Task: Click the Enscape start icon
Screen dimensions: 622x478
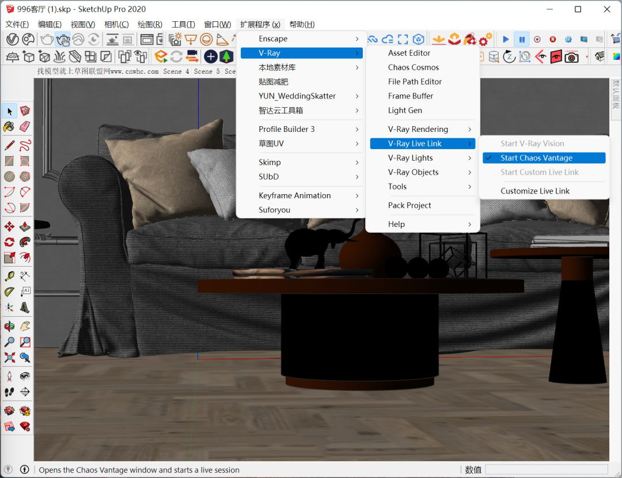Action: [x=161, y=56]
